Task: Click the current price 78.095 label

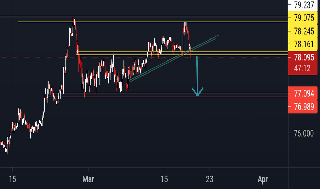Action: [x=304, y=57]
